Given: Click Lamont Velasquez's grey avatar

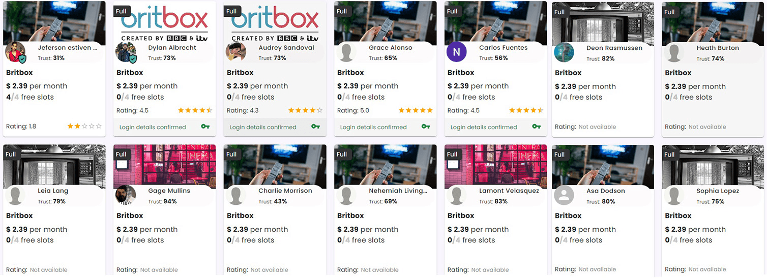Looking at the screenshot, I should 457,196.
